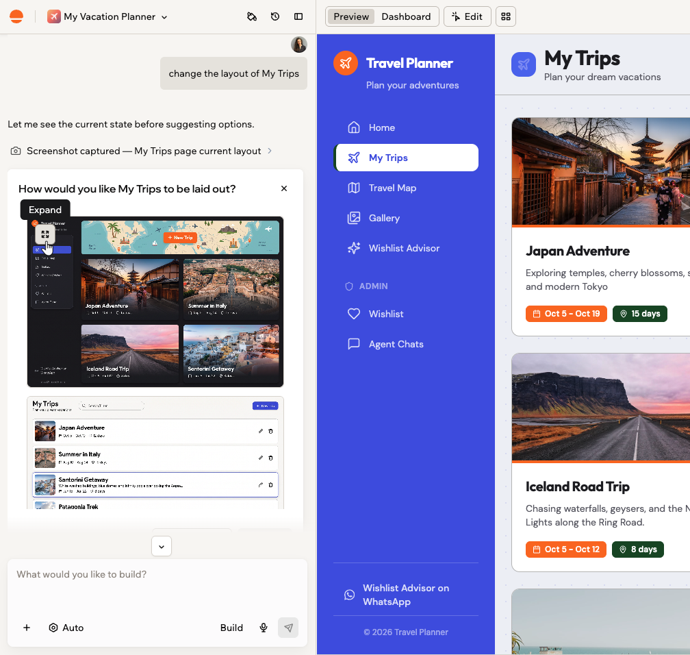
Task: Click the Gallery images icon
Action: tap(354, 218)
